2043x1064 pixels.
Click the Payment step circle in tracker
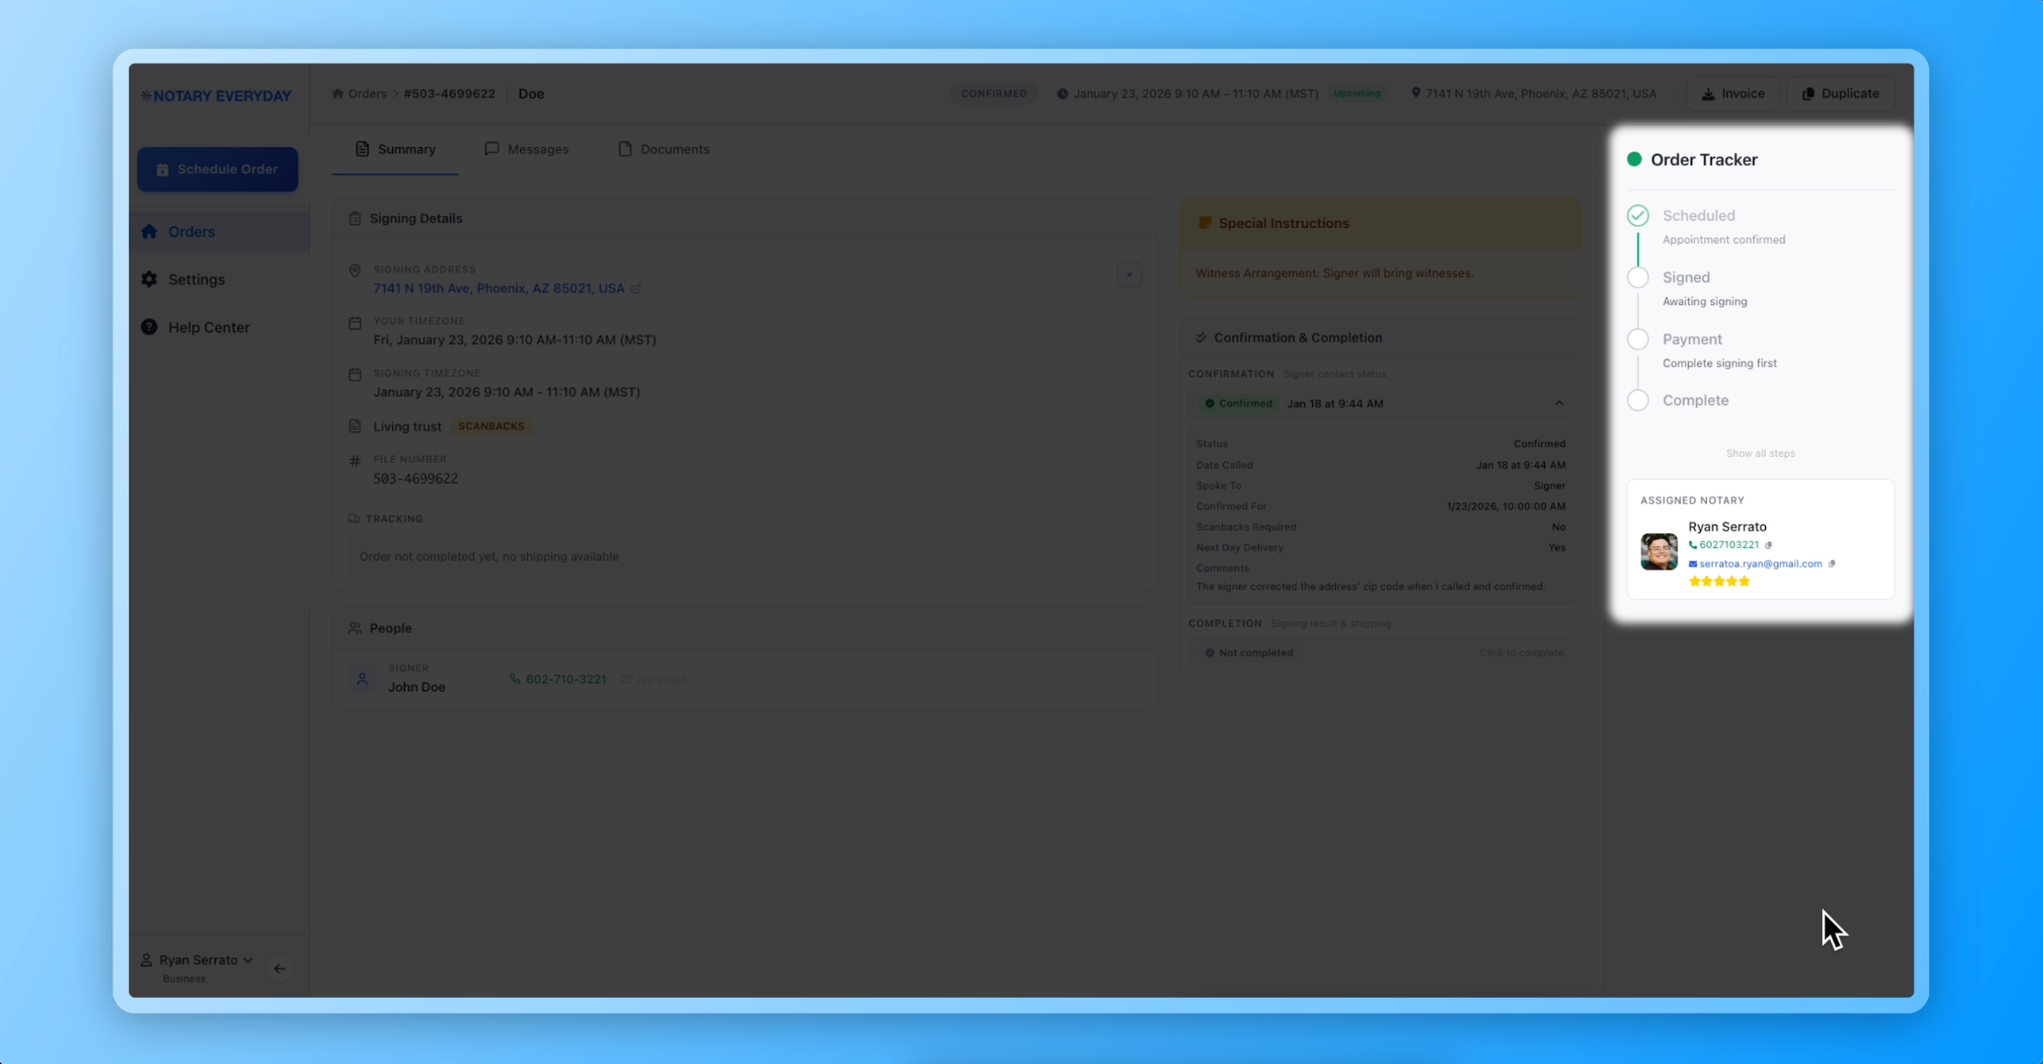[1637, 339]
